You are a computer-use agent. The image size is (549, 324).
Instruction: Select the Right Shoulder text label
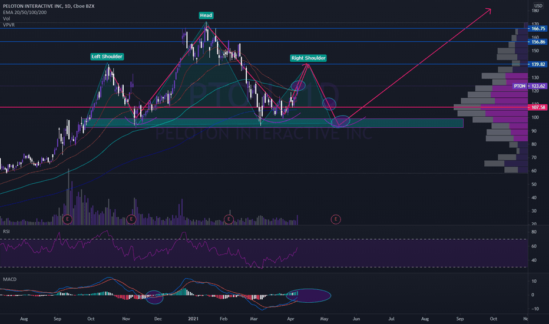(x=308, y=58)
